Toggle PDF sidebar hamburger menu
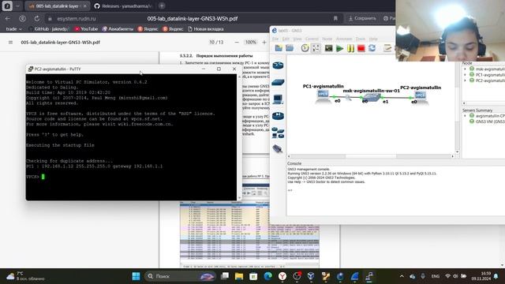The height and width of the screenshot is (284, 505). (10, 42)
